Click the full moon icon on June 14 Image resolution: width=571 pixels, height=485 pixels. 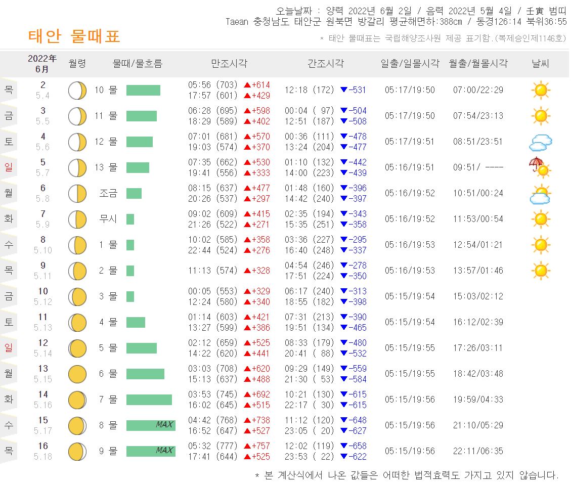(77, 400)
